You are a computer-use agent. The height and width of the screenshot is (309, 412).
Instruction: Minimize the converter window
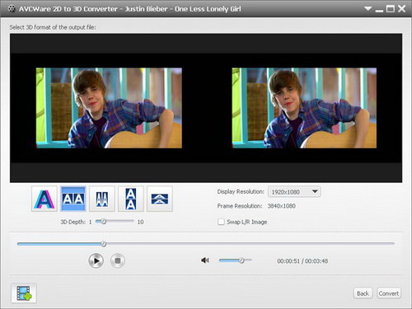point(379,10)
